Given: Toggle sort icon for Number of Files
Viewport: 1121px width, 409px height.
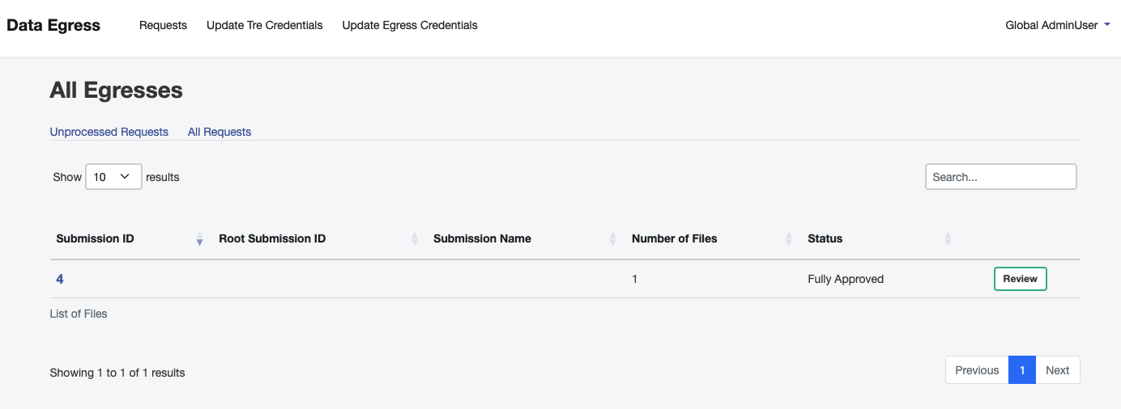Looking at the screenshot, I should coord(789,239).
